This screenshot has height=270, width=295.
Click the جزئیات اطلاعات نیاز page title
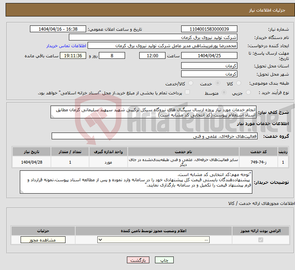click(x=267, y=10)
